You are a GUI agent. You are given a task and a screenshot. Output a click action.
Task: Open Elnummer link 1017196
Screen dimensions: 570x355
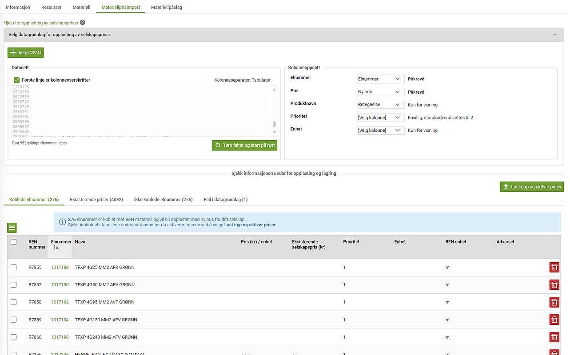click(x=60, y=337)
